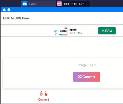Click the SD card status icon
This screenshot has width=123, height=104.
tap(9, 10)
